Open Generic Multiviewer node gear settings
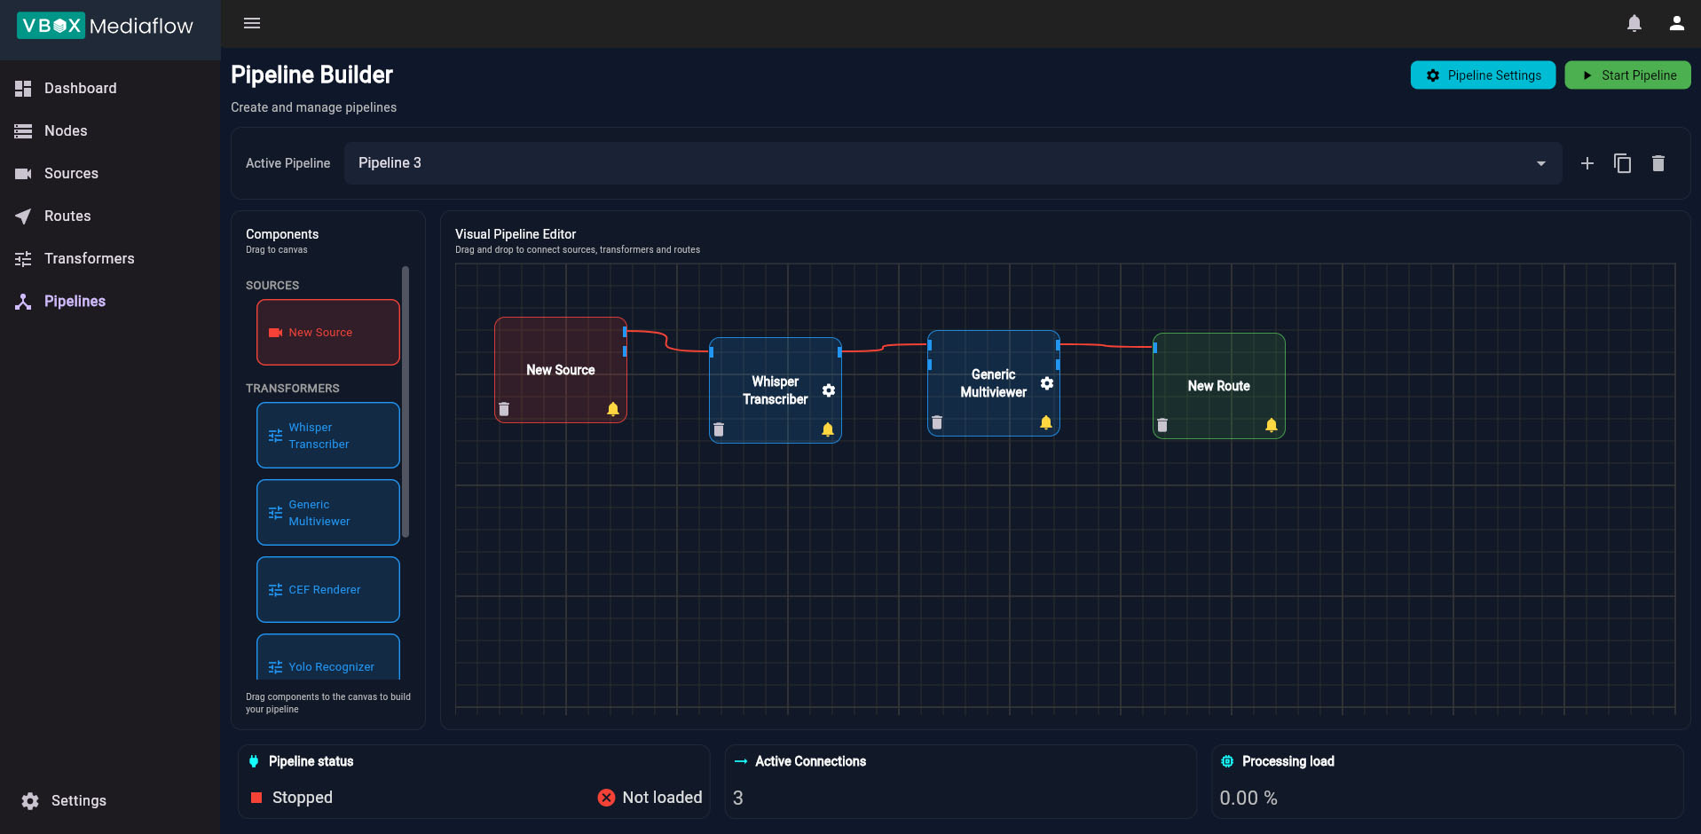Screen dimensions: 1701x834 [1046, 383]
